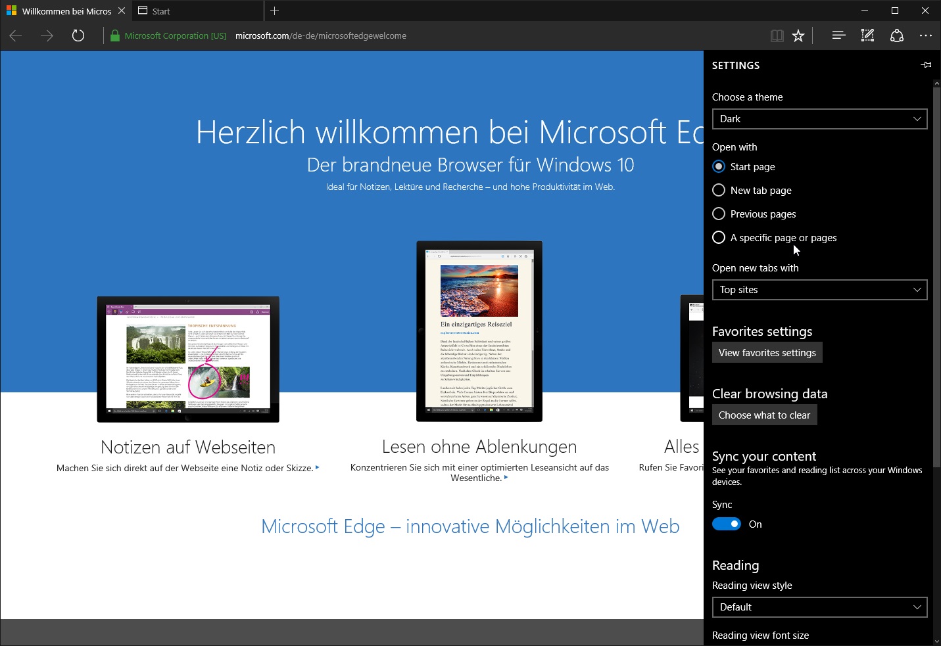Click settings scrollbar down arrow
The width and height of the screenshot is (941, 646).
[x=936, y=641]
